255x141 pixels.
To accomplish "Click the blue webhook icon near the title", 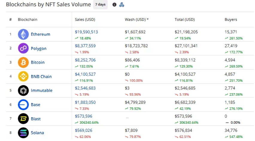I will click(x=122, y=4).
